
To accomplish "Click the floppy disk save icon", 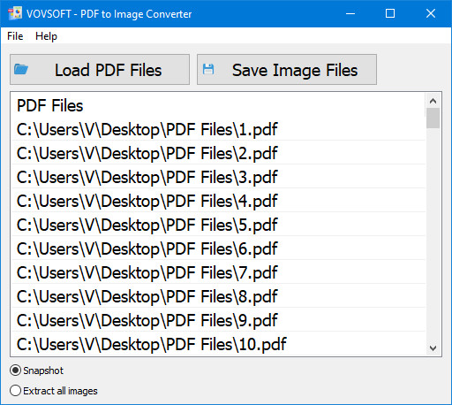I will coord(208,70).
